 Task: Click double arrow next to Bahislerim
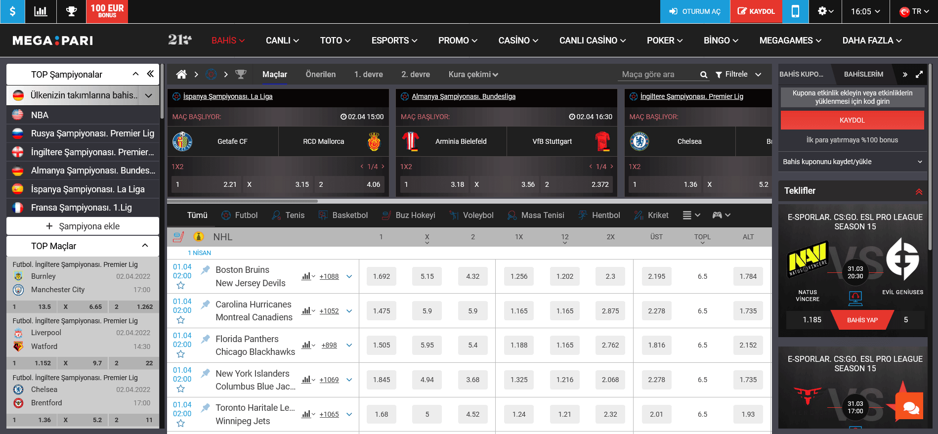[x=905, y=74]
